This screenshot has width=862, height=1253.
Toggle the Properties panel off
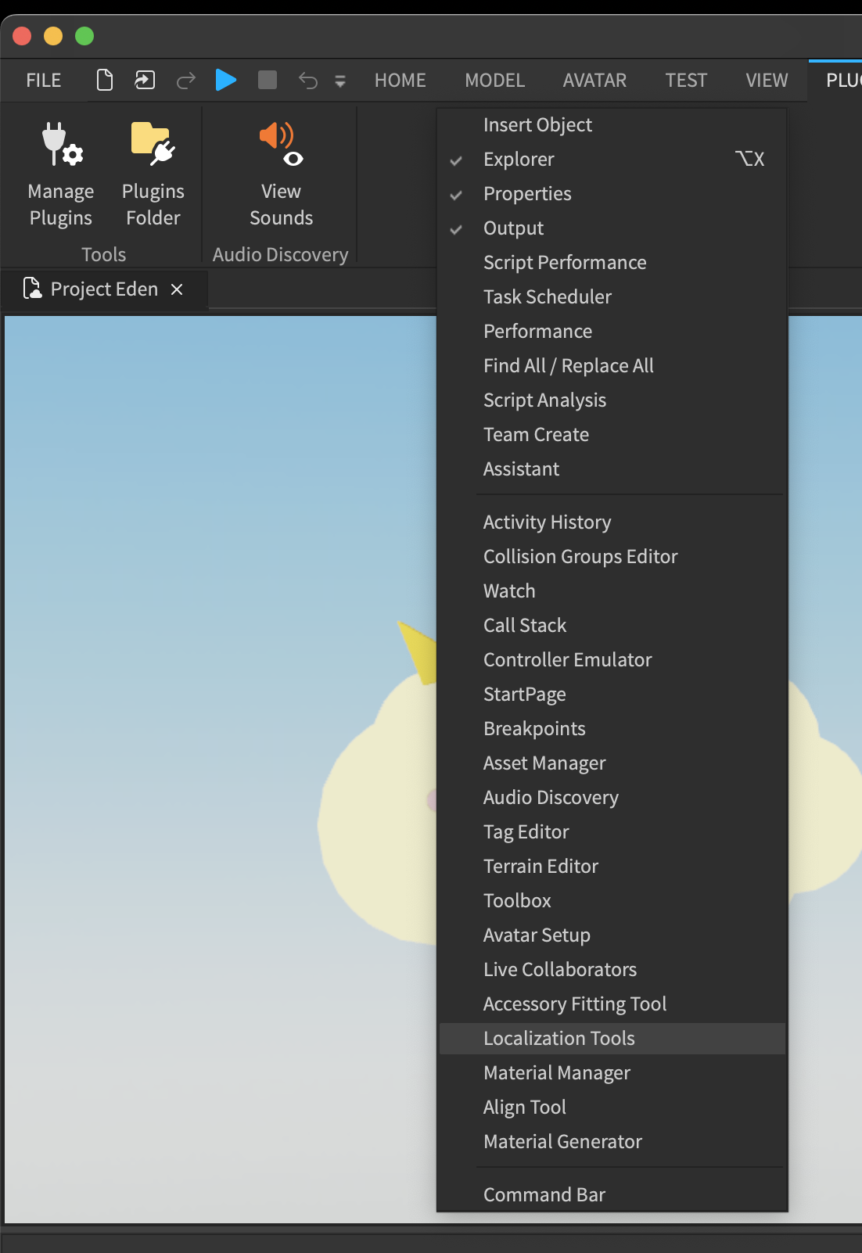(x=612, y=194)
